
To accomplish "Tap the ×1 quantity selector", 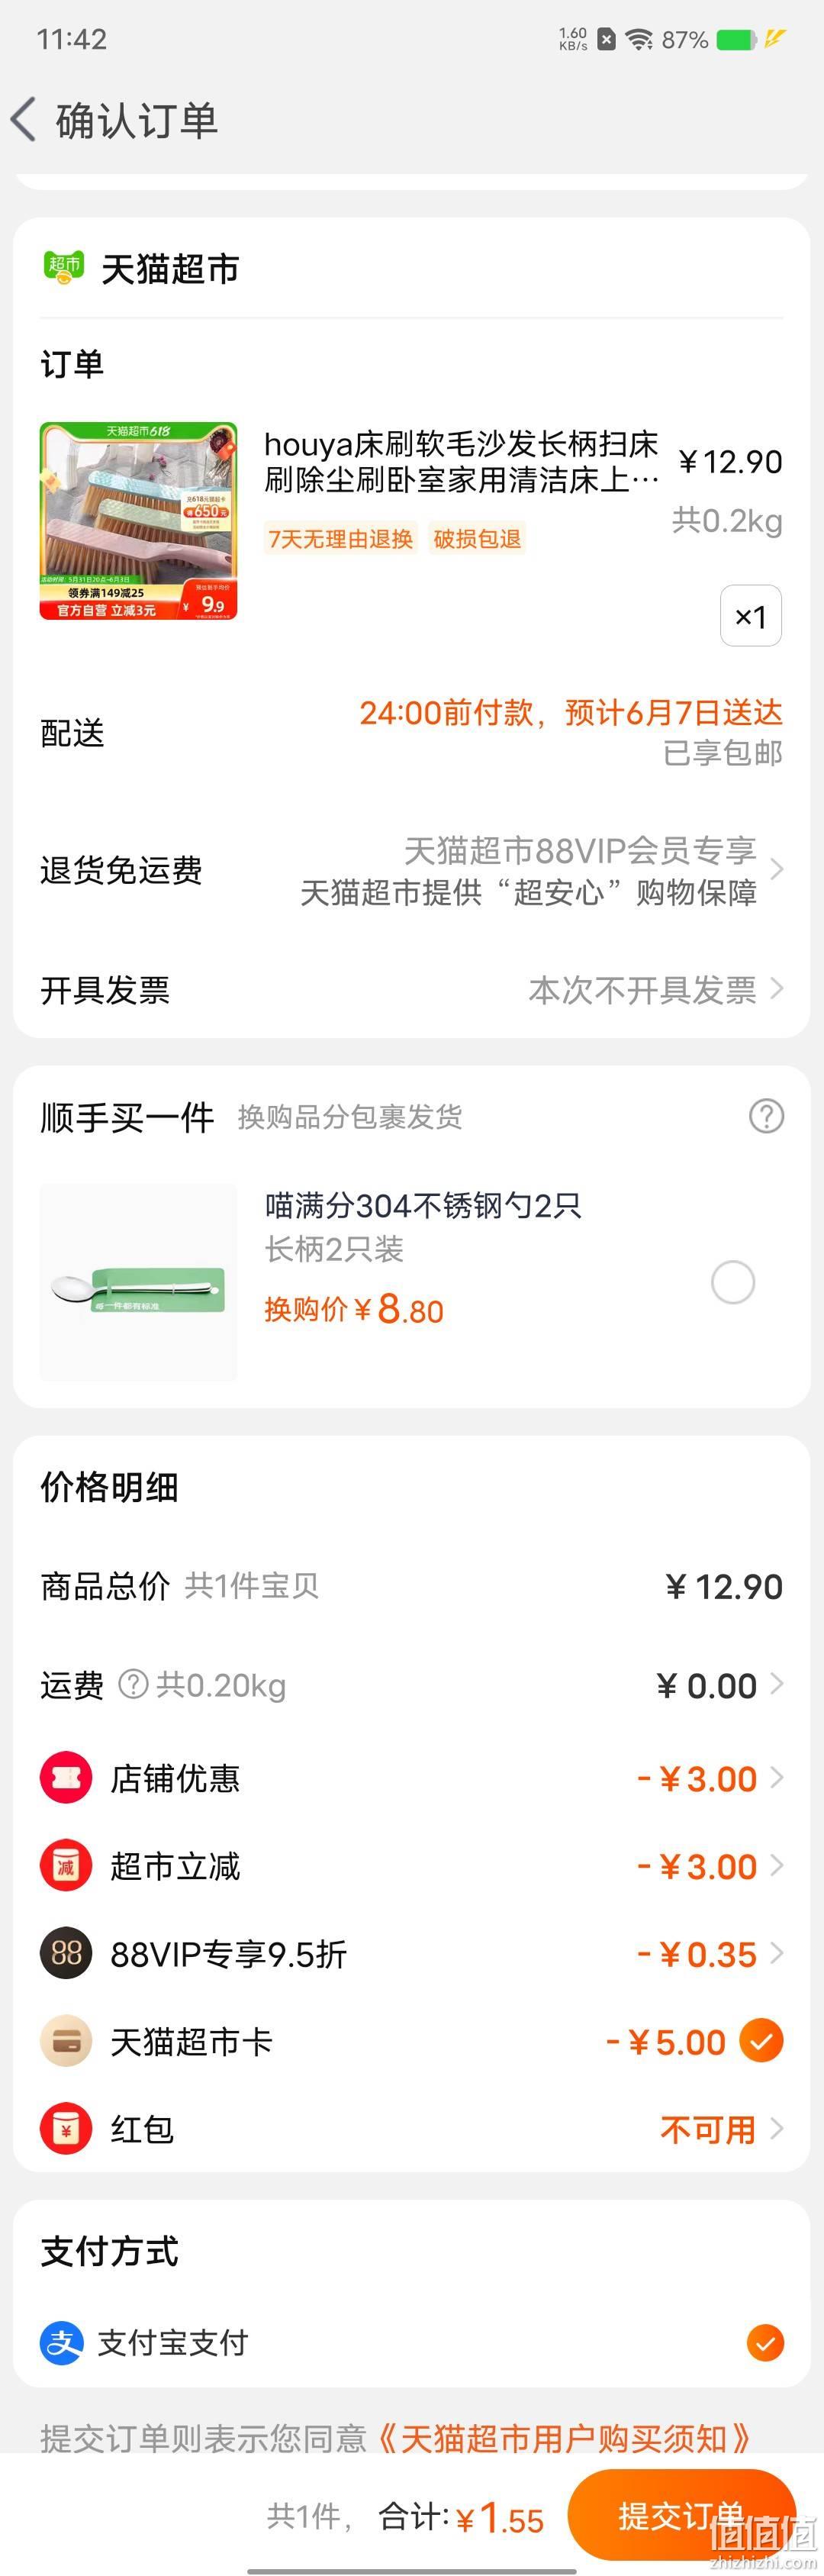I will click(751, 616).
